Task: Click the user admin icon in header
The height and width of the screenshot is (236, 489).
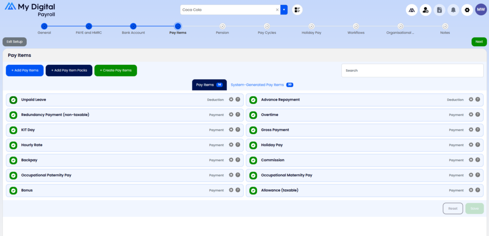Action: (425, 10)
